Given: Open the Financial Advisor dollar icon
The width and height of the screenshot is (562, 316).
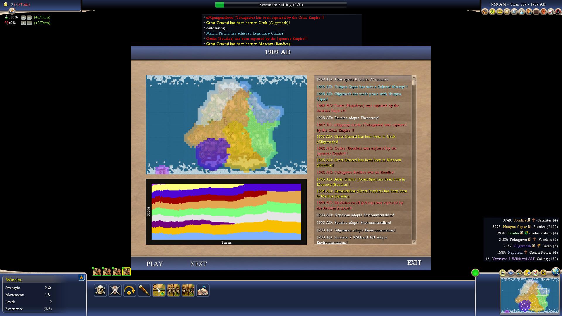Looking at the screenshot, I should tap(492, 12).
